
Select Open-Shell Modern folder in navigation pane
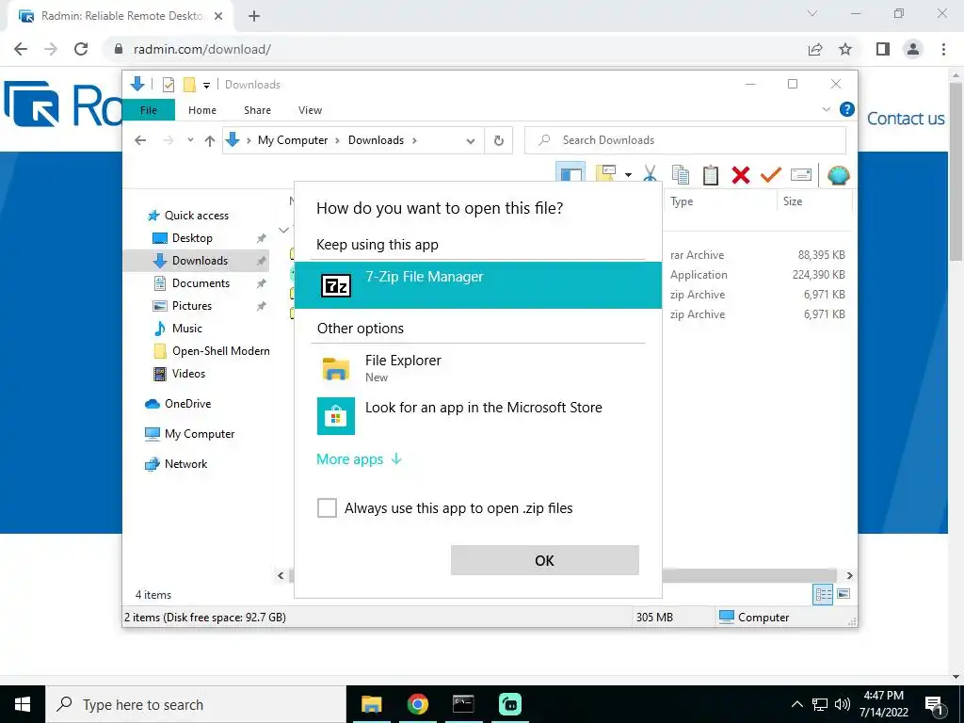point(220,351)
